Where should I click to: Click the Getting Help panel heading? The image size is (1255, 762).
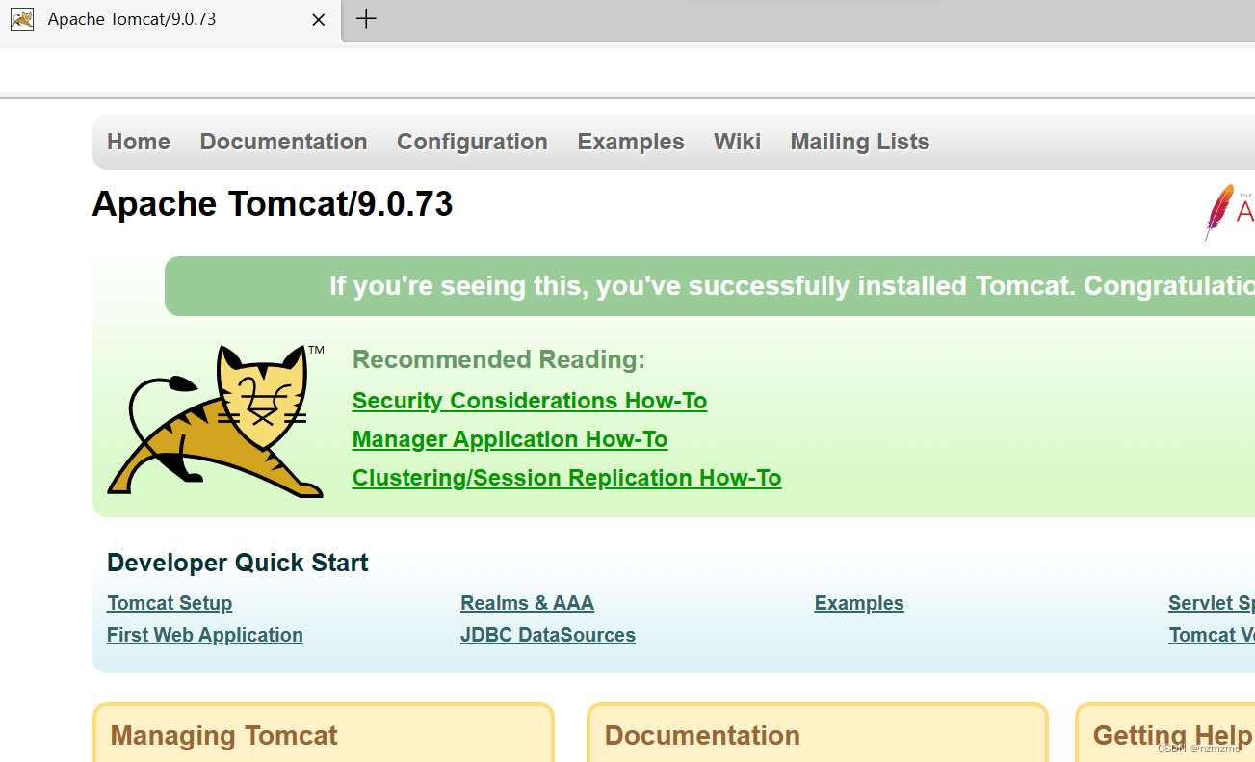pos(1172,736)
